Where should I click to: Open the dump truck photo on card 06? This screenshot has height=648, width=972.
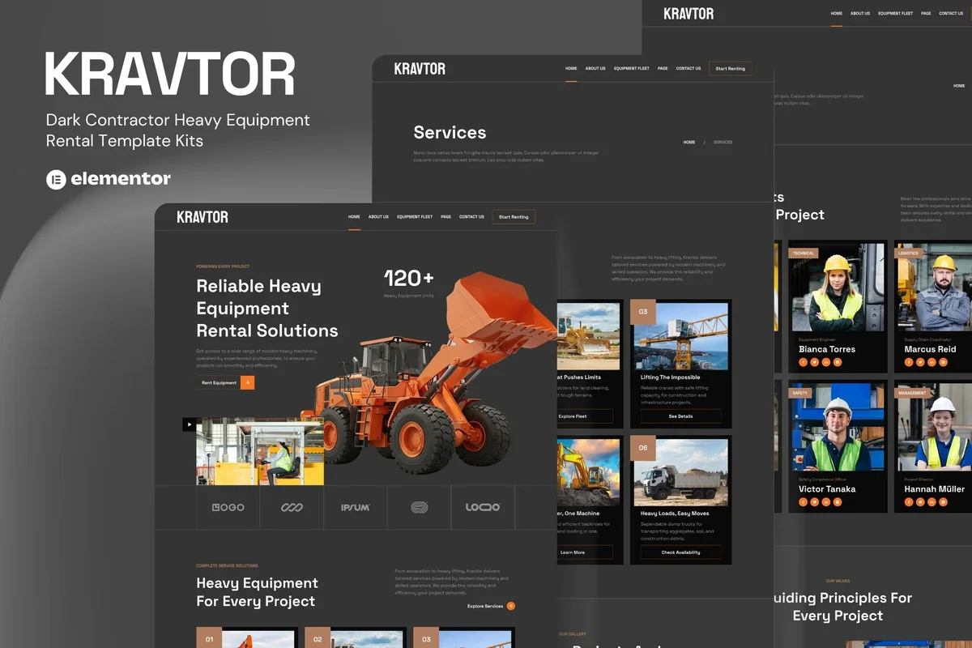coord(681,472)
